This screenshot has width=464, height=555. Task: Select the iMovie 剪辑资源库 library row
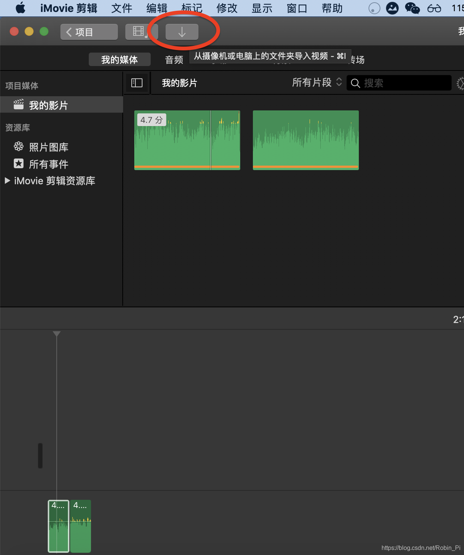click(x=54, y=181)
